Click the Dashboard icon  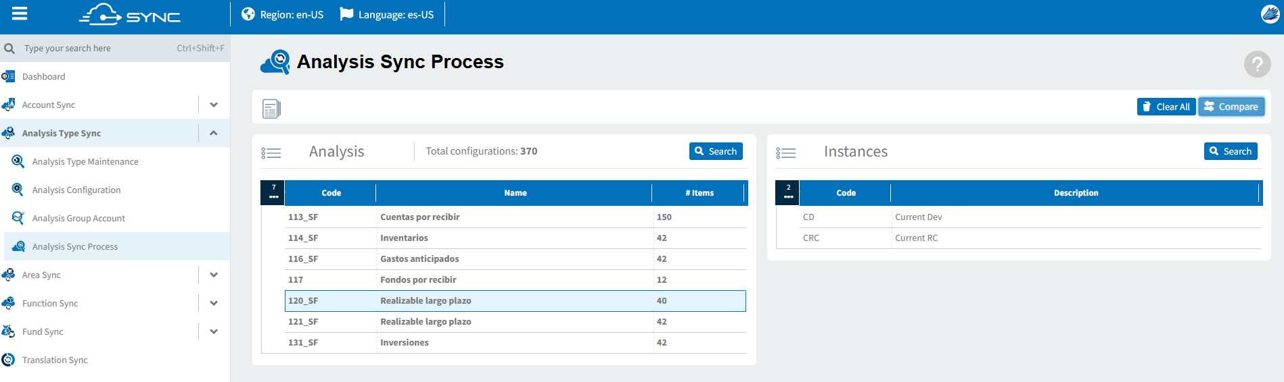pos(8,76)
